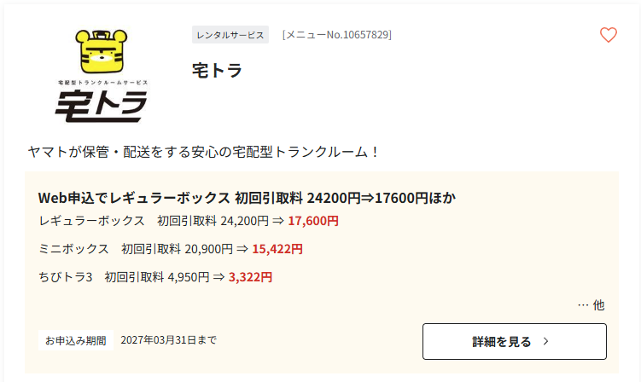Image resolution: width=641 pixels, height=382 pixels.
Task: Click the ヤマトが保管・配送をする description text
Action: (204, 152)
